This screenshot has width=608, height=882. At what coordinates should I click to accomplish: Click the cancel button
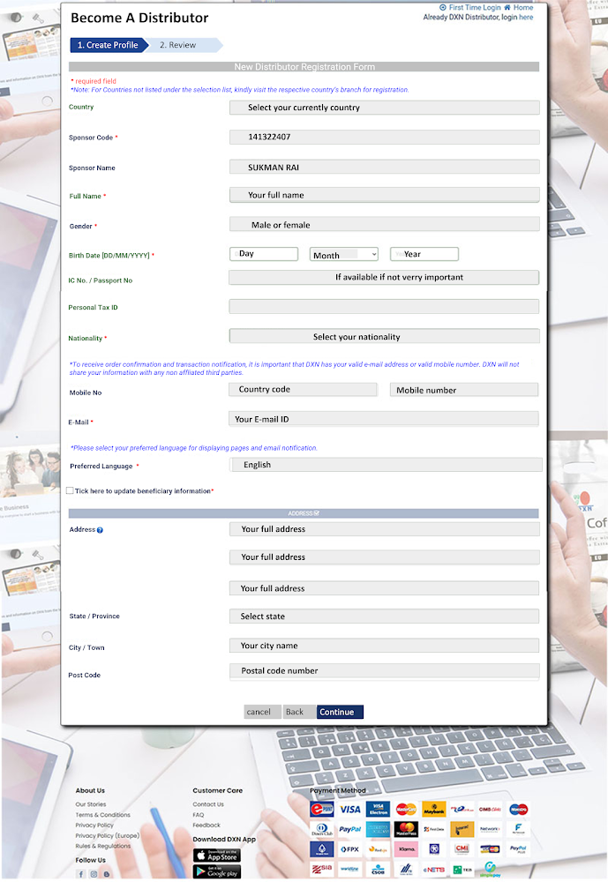[262, 712]
